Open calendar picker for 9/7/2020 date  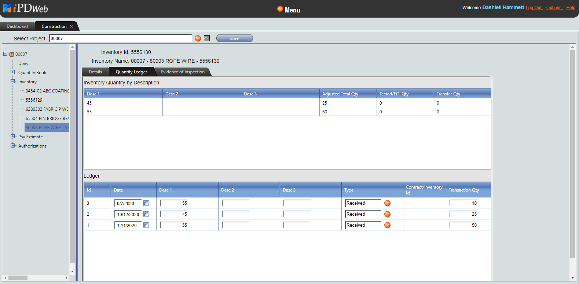click(146, 203)
